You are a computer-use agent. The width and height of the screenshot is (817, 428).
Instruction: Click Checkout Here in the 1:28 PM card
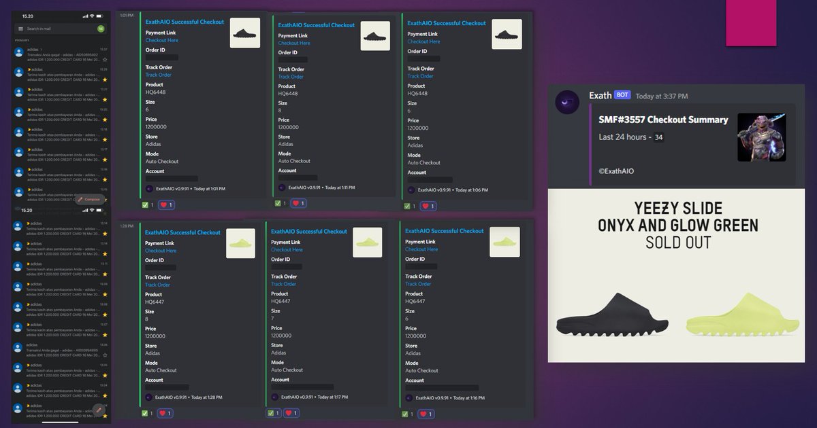(x=161, y=251)
